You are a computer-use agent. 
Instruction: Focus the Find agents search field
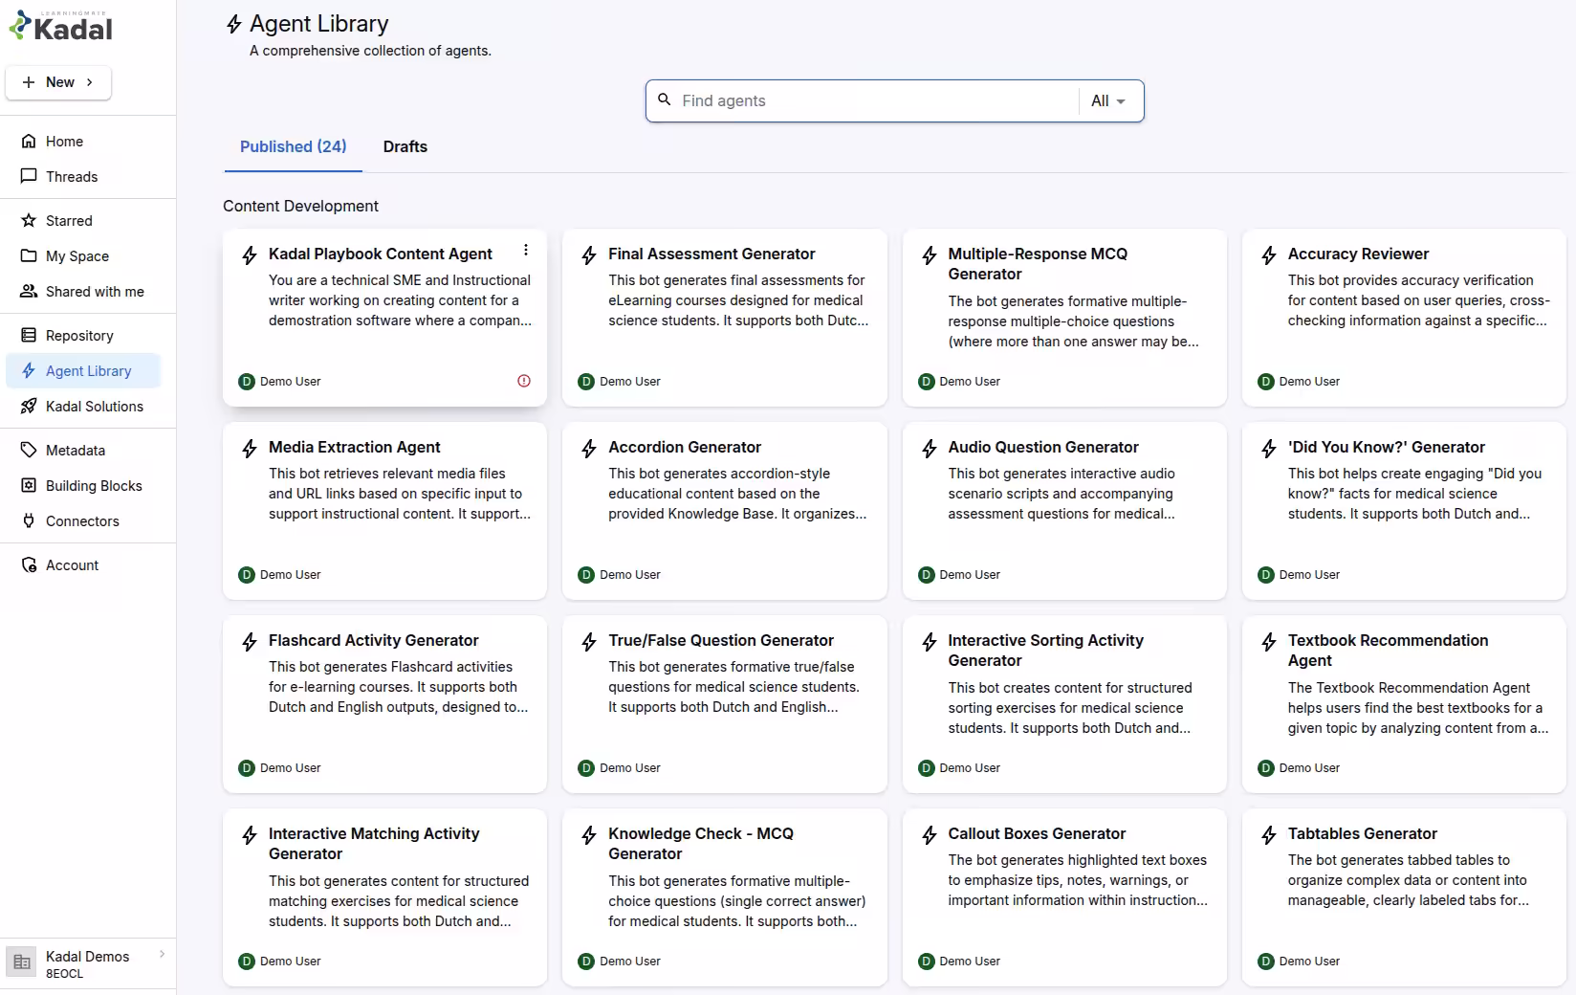tap(877, 100)
